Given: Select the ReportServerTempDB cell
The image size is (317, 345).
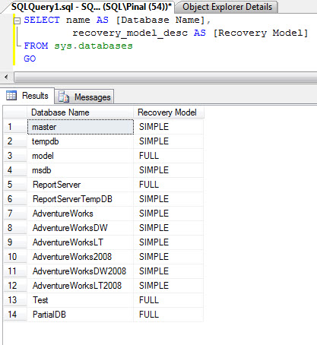Looking at the screenshot, I should [x=81, y=199].
